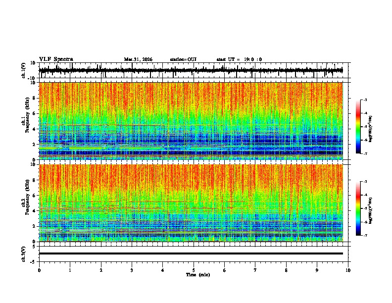The width and height of the screenshot is (392, 303).
Task: Click the ch.2 color scale bar
Action: pyautogui.click(x=358, y=208)
